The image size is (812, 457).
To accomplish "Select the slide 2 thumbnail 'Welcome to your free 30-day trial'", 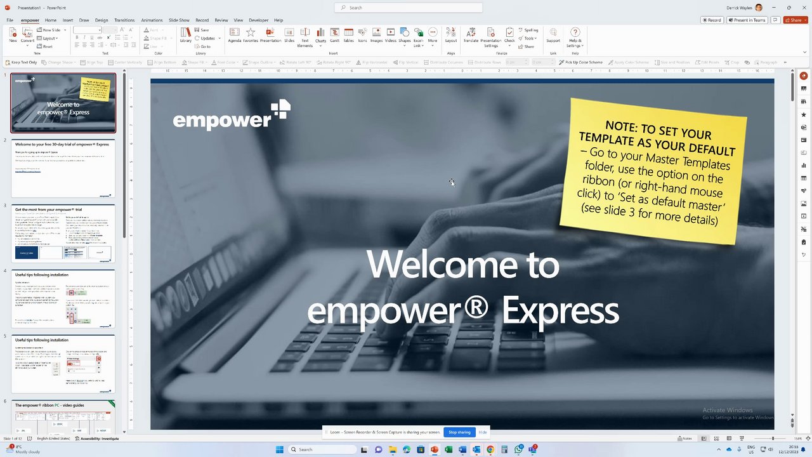I will click(63, 168).
